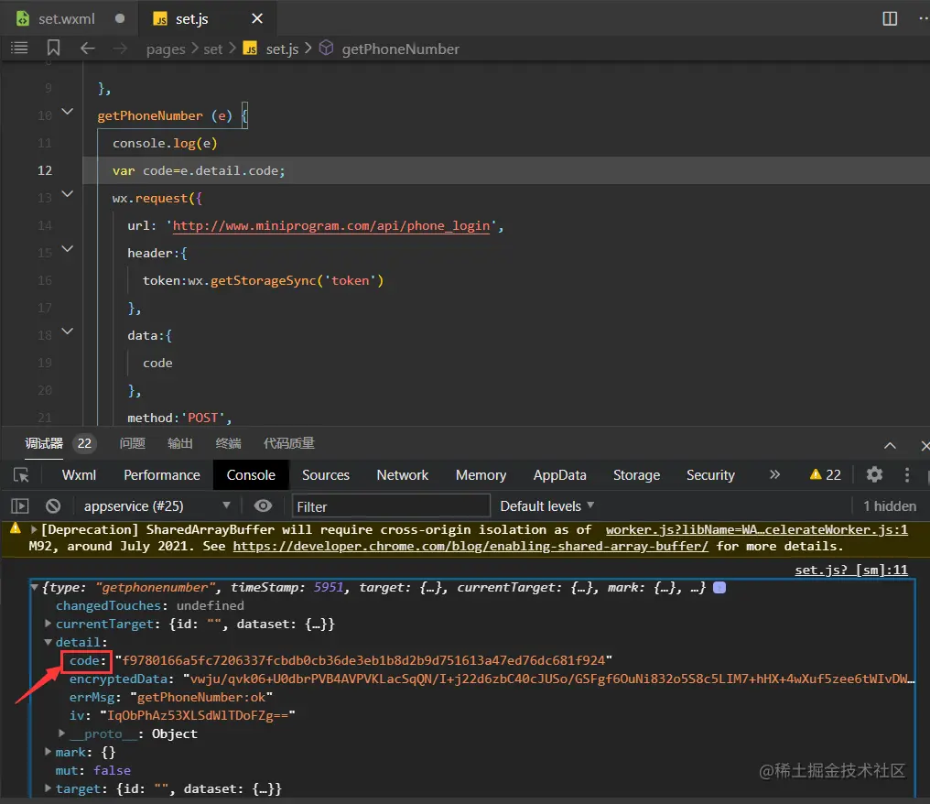Open the appservice (#25) context dropdown
Screen dimensions: 930x804
pyautogui.click(x=157, y=505)
